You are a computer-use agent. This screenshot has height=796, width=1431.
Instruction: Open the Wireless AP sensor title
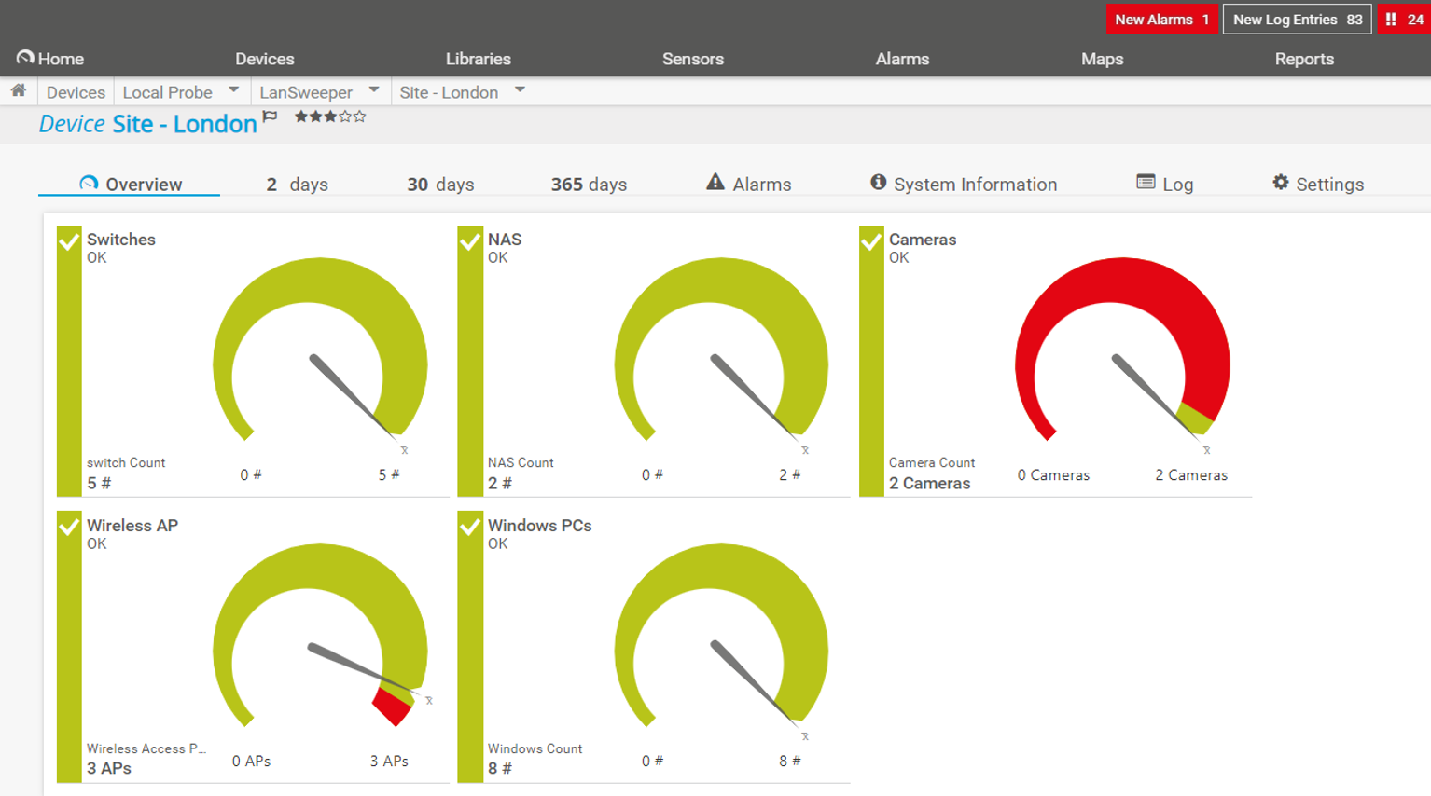pyautogui.click(x=132, y=526)
